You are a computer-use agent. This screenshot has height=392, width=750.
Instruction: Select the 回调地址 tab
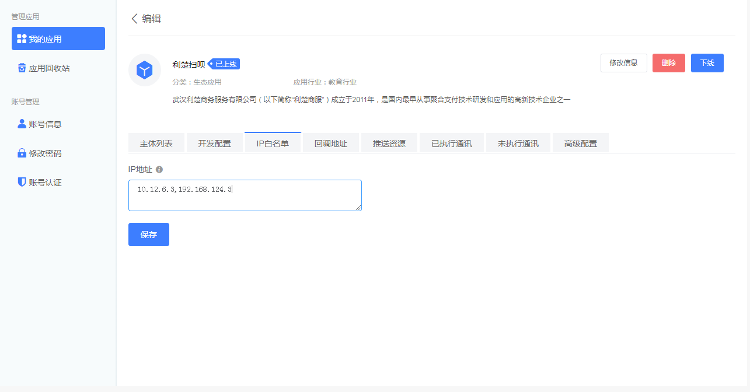pos(331,142)
